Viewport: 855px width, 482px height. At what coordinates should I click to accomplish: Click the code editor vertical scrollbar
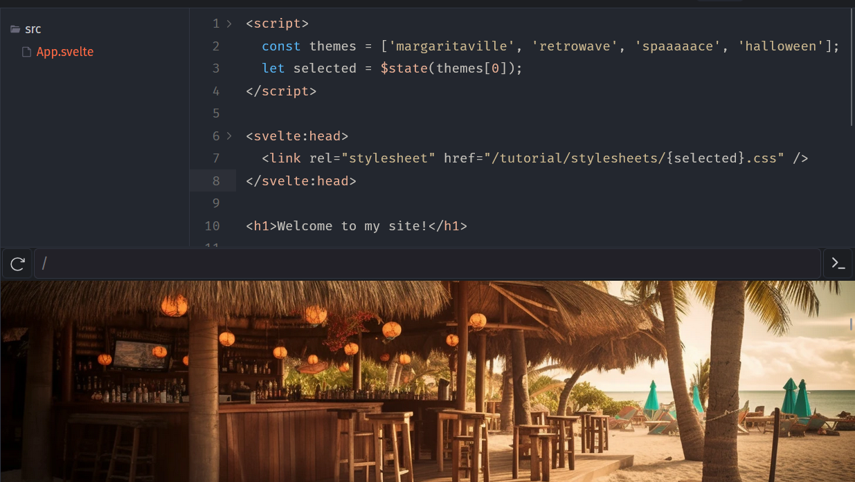pos(852,67)
